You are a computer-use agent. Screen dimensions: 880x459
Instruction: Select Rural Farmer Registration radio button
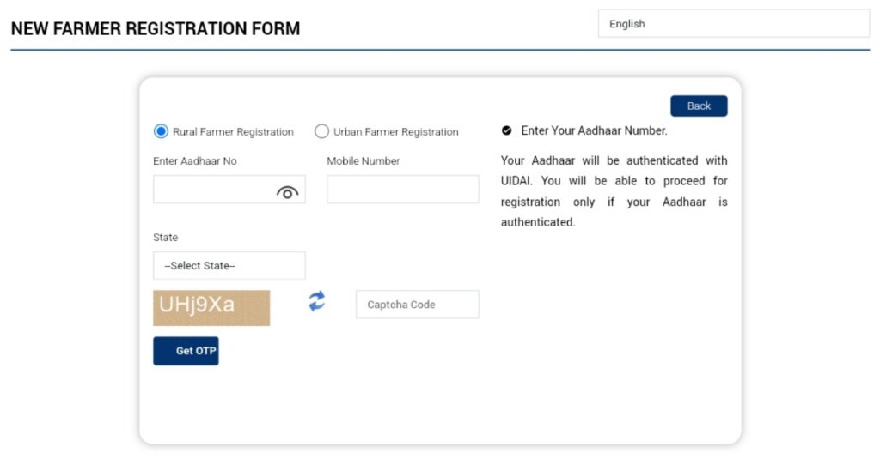click(161, 131)
